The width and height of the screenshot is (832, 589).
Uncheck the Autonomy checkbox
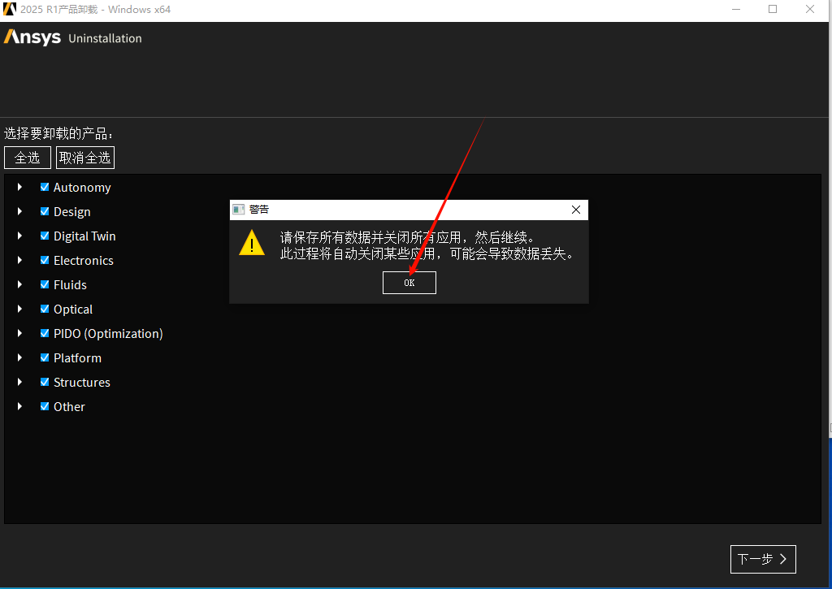45,187
